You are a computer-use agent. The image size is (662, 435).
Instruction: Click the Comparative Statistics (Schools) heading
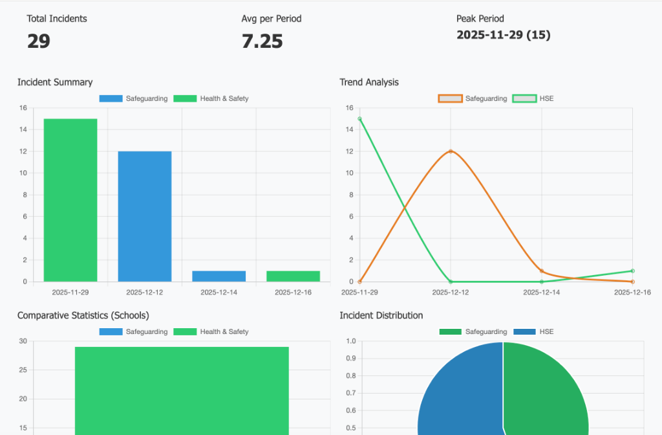click(x=83, y=316)
